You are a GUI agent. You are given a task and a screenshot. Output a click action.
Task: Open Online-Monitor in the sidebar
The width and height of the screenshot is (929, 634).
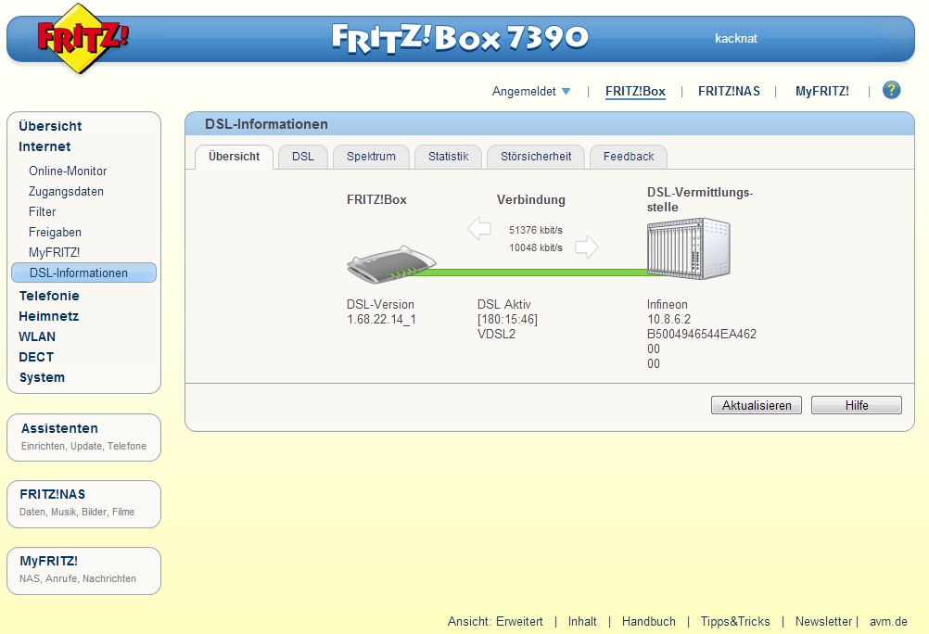[68, 171]
